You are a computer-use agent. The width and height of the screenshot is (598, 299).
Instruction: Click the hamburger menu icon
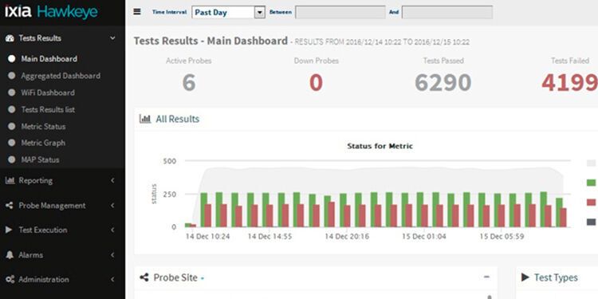pos(137,12)
